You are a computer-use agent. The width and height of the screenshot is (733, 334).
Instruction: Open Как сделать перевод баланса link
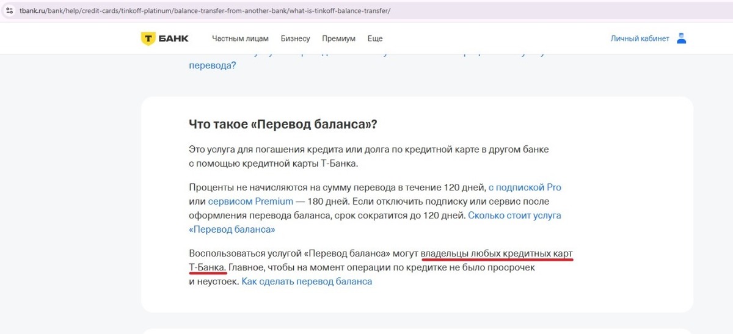point(307,281)
